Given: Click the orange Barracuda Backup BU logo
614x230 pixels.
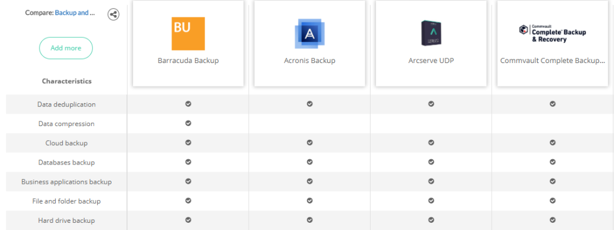Looking at the screenshot, I should 188,34.
